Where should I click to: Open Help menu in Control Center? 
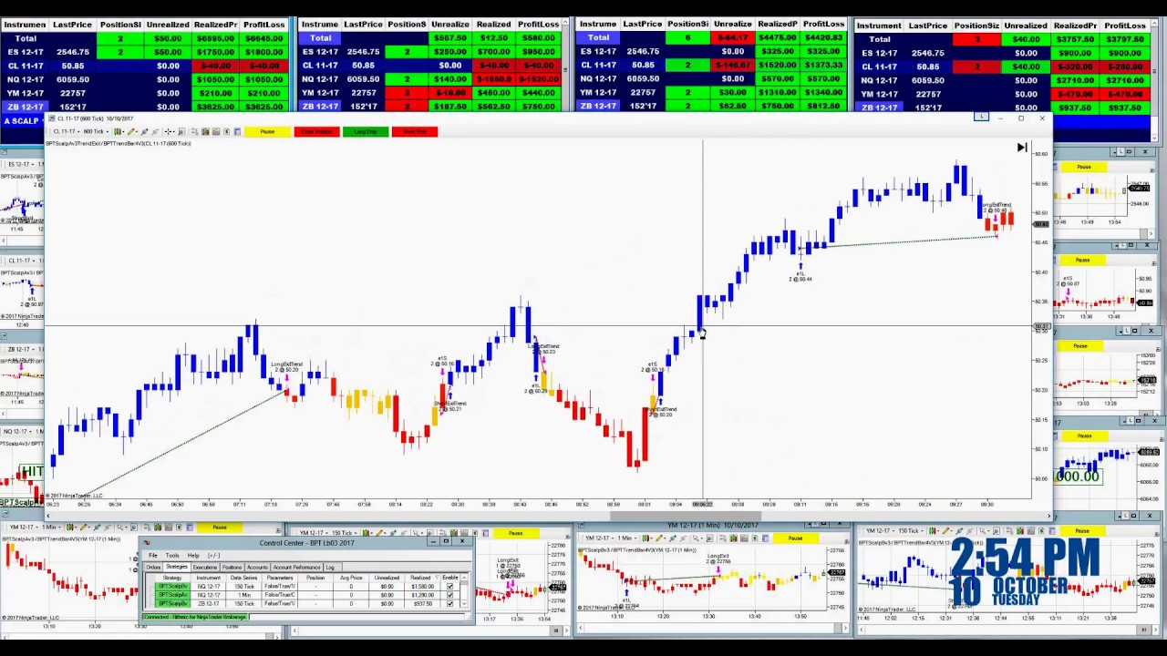(x=193, y=556)
